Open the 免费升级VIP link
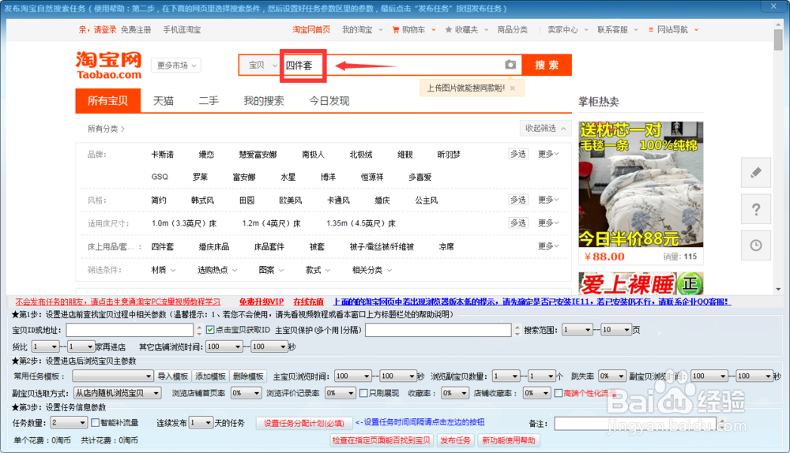 point(261,301)
